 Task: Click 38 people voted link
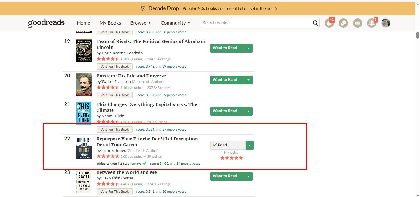(174, 32)
